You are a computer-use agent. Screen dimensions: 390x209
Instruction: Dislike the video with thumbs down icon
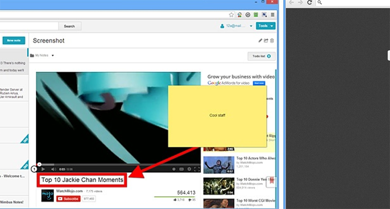coord(190,200)
